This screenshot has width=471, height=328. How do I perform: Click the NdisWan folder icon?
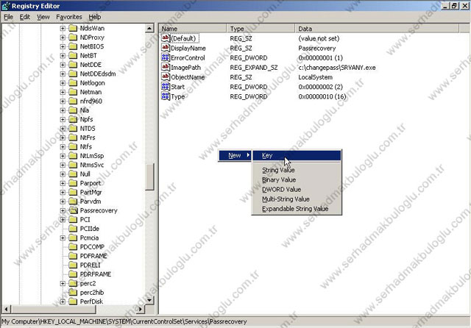73,29
